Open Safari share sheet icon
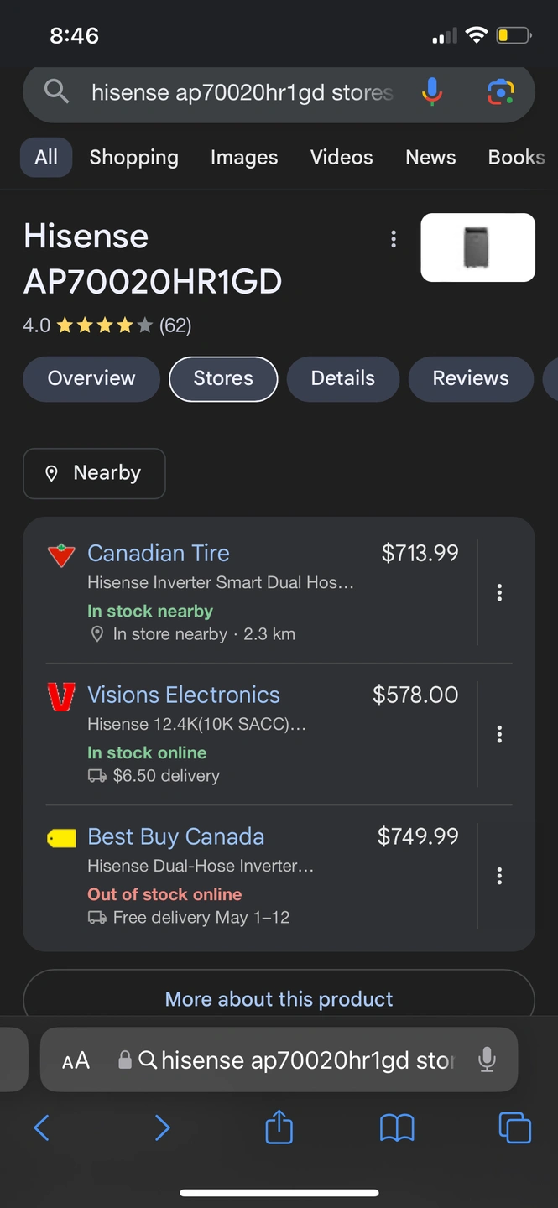 tap(279, 1127)
